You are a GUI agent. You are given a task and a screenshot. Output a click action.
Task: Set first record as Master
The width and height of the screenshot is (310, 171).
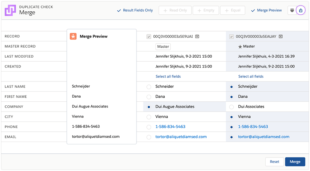[x=163, y=47]
